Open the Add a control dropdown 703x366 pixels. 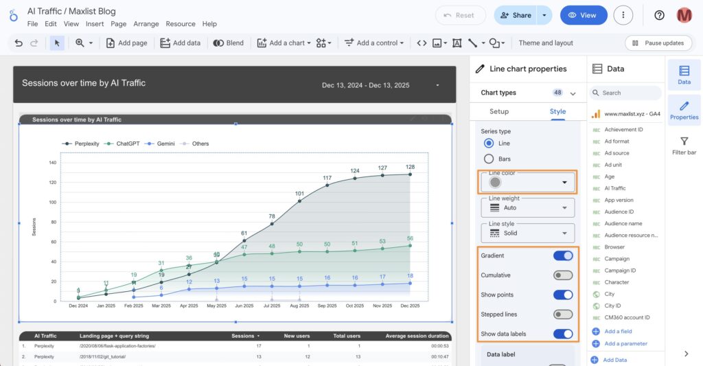[x=374, y=43]
